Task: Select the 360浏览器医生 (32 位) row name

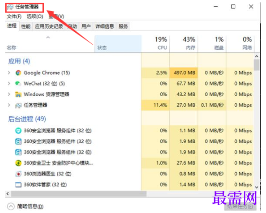Action: click(48, 174)
